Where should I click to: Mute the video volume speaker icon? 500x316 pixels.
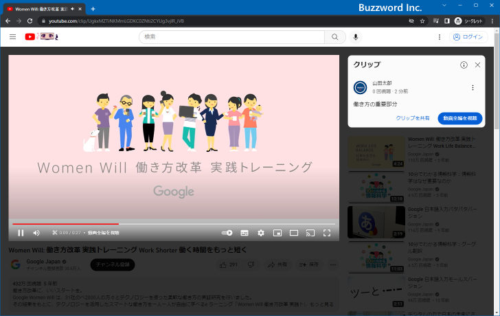[36, 233]
